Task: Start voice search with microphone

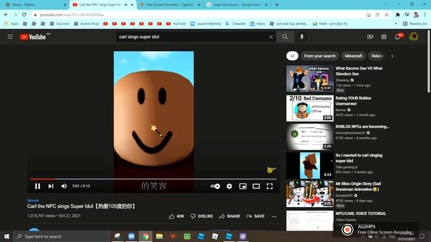Action: tap(302, 37)
